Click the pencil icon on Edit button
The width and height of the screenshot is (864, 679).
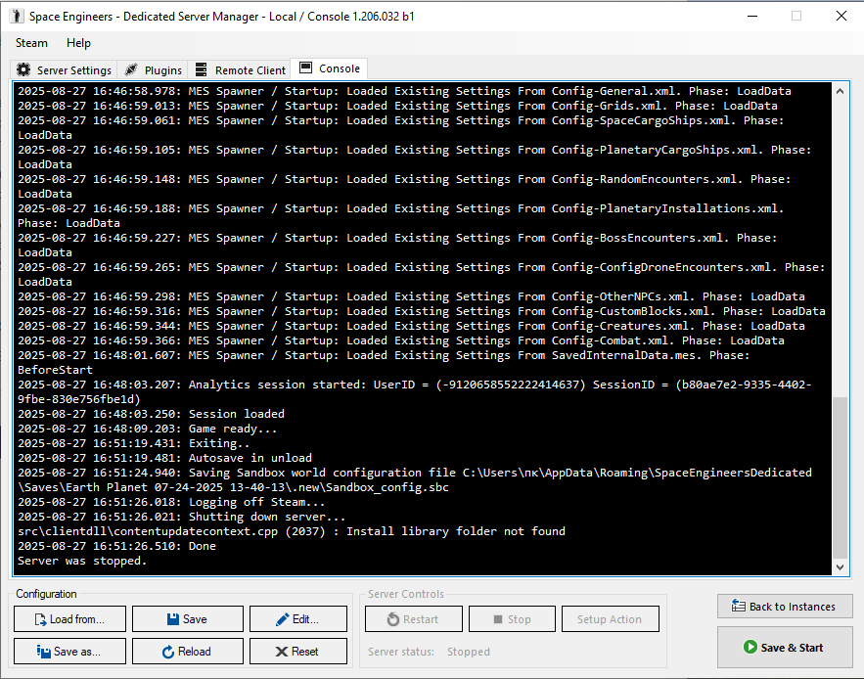pyautogui.click(x=282, y=619)
